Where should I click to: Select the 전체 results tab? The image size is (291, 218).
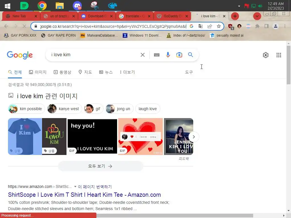pyautogui.click(x=15, y=72)
